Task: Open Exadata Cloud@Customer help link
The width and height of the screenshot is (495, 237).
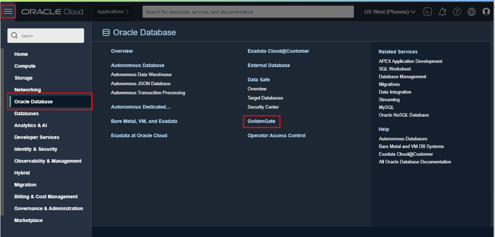Action: point(406,154)
